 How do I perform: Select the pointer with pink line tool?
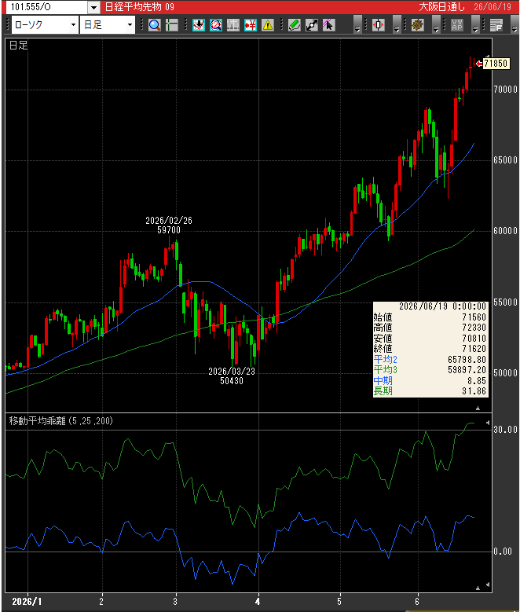coord(328,25)
